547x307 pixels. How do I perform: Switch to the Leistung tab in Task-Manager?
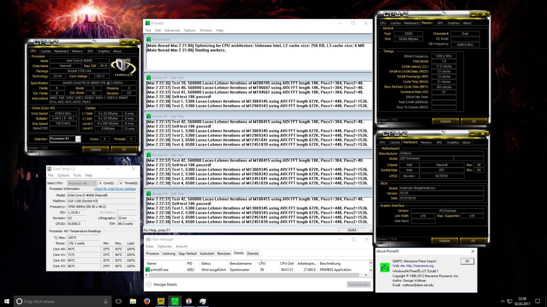click(169, 253)
